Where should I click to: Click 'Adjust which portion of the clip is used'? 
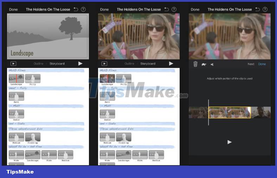point(230,78)
